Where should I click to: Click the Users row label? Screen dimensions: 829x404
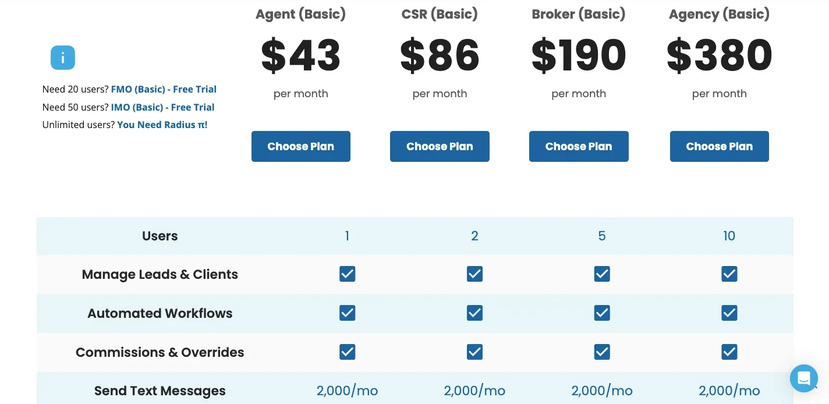pyautogui.click(x=160, y=236)
